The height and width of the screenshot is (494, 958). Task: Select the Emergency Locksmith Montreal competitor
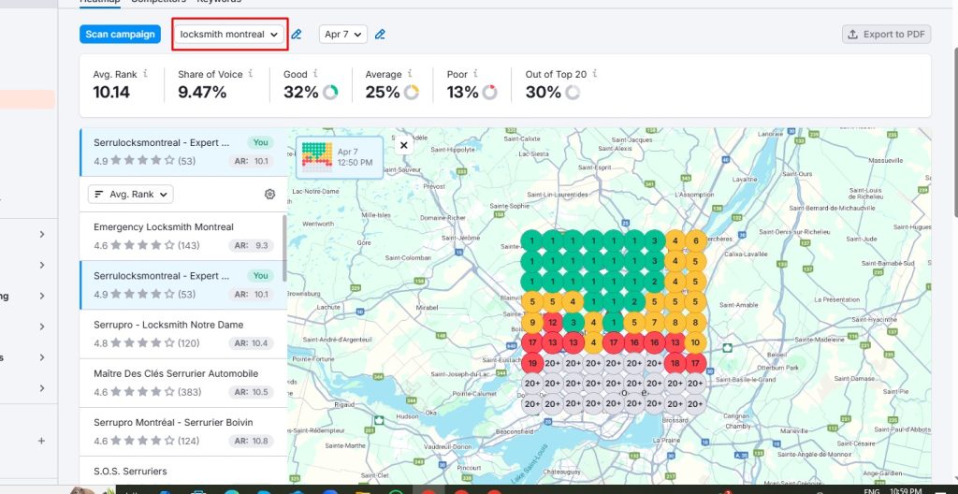pos(181,236)
